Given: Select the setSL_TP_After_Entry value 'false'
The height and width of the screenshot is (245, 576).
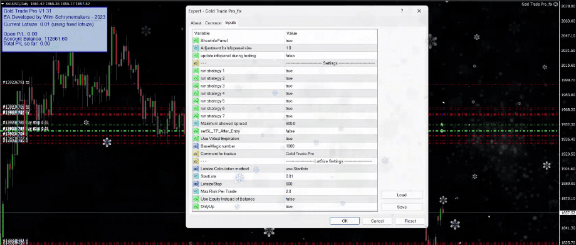Looking at the screenshot, I should (290, 131).
